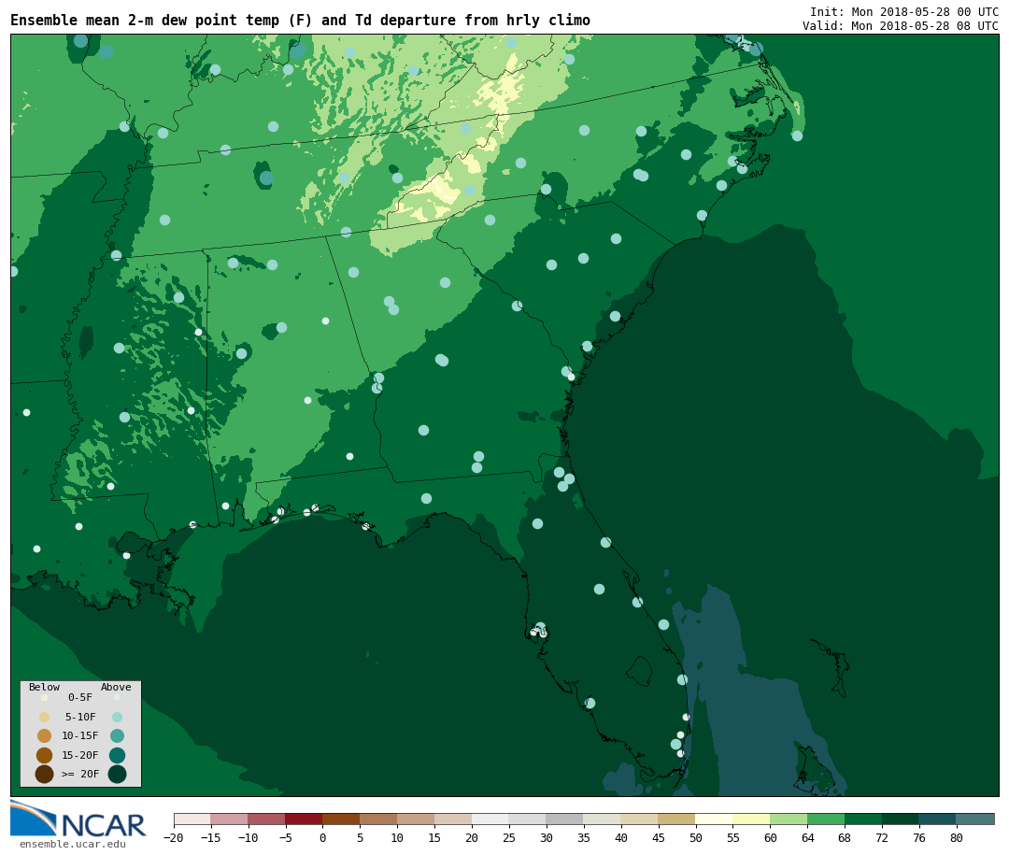This screenshot has width=1009, height=855.
Task: Pick the 60 to 64 light green swatch
Action: pyautogui.click(x=789, y=819)
